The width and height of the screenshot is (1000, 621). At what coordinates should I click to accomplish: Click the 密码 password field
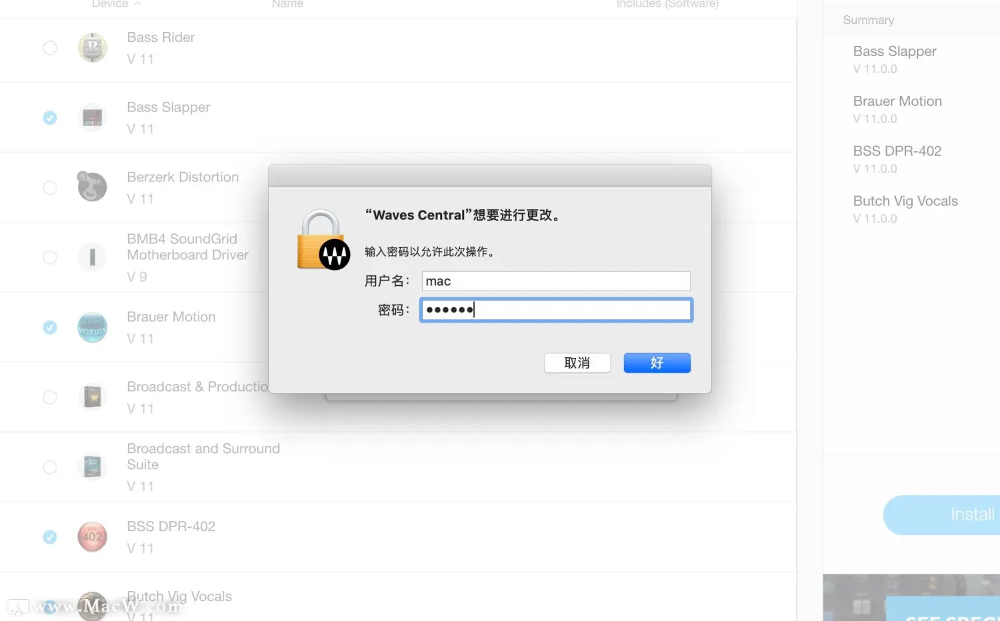(556, 310)
